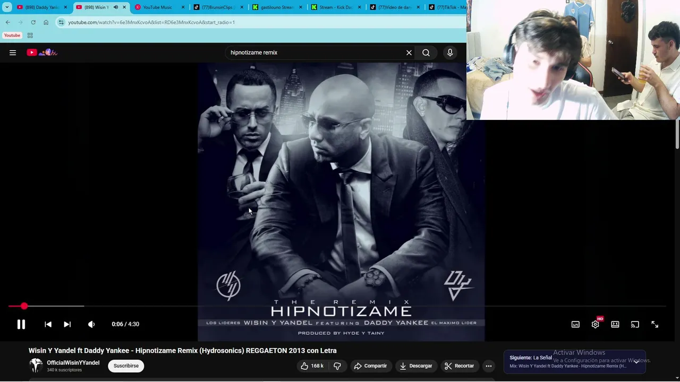Screen dimensions: 680x382
Task: Open OfficialWisinYYandel channel avatar
Action: point(36,365)
